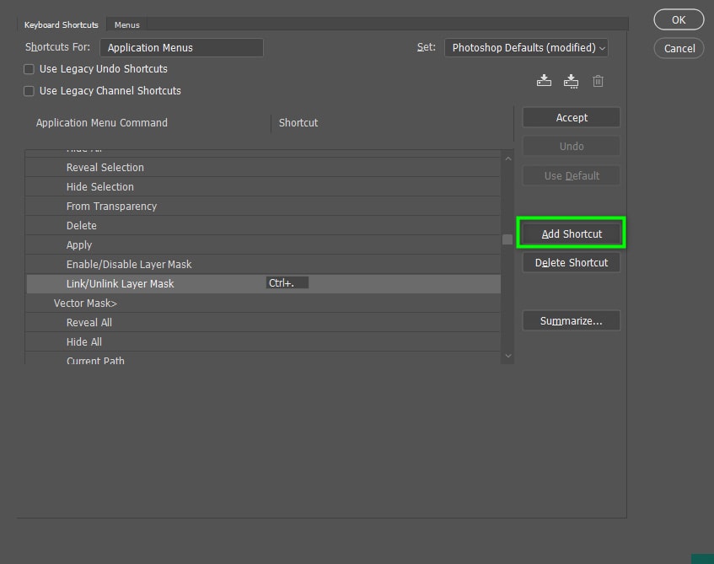714x564 pixels.
Task: Click inside the Ctrl+. shortcut field
Action: tap(287, 283)
